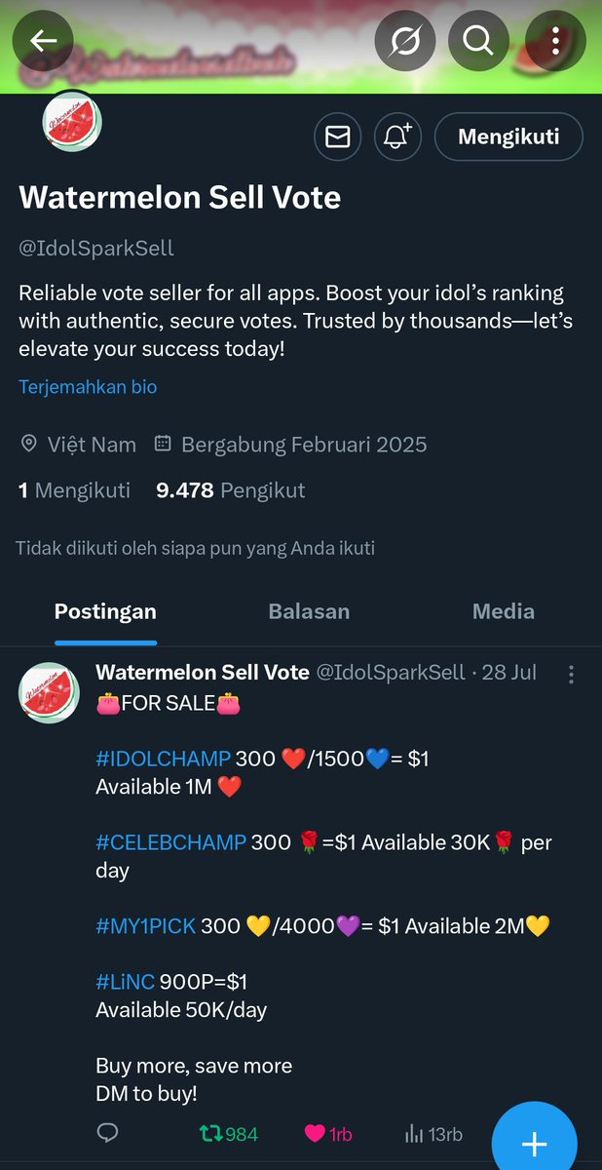Open the post's three-dot options menu

(x=571, y=674)
